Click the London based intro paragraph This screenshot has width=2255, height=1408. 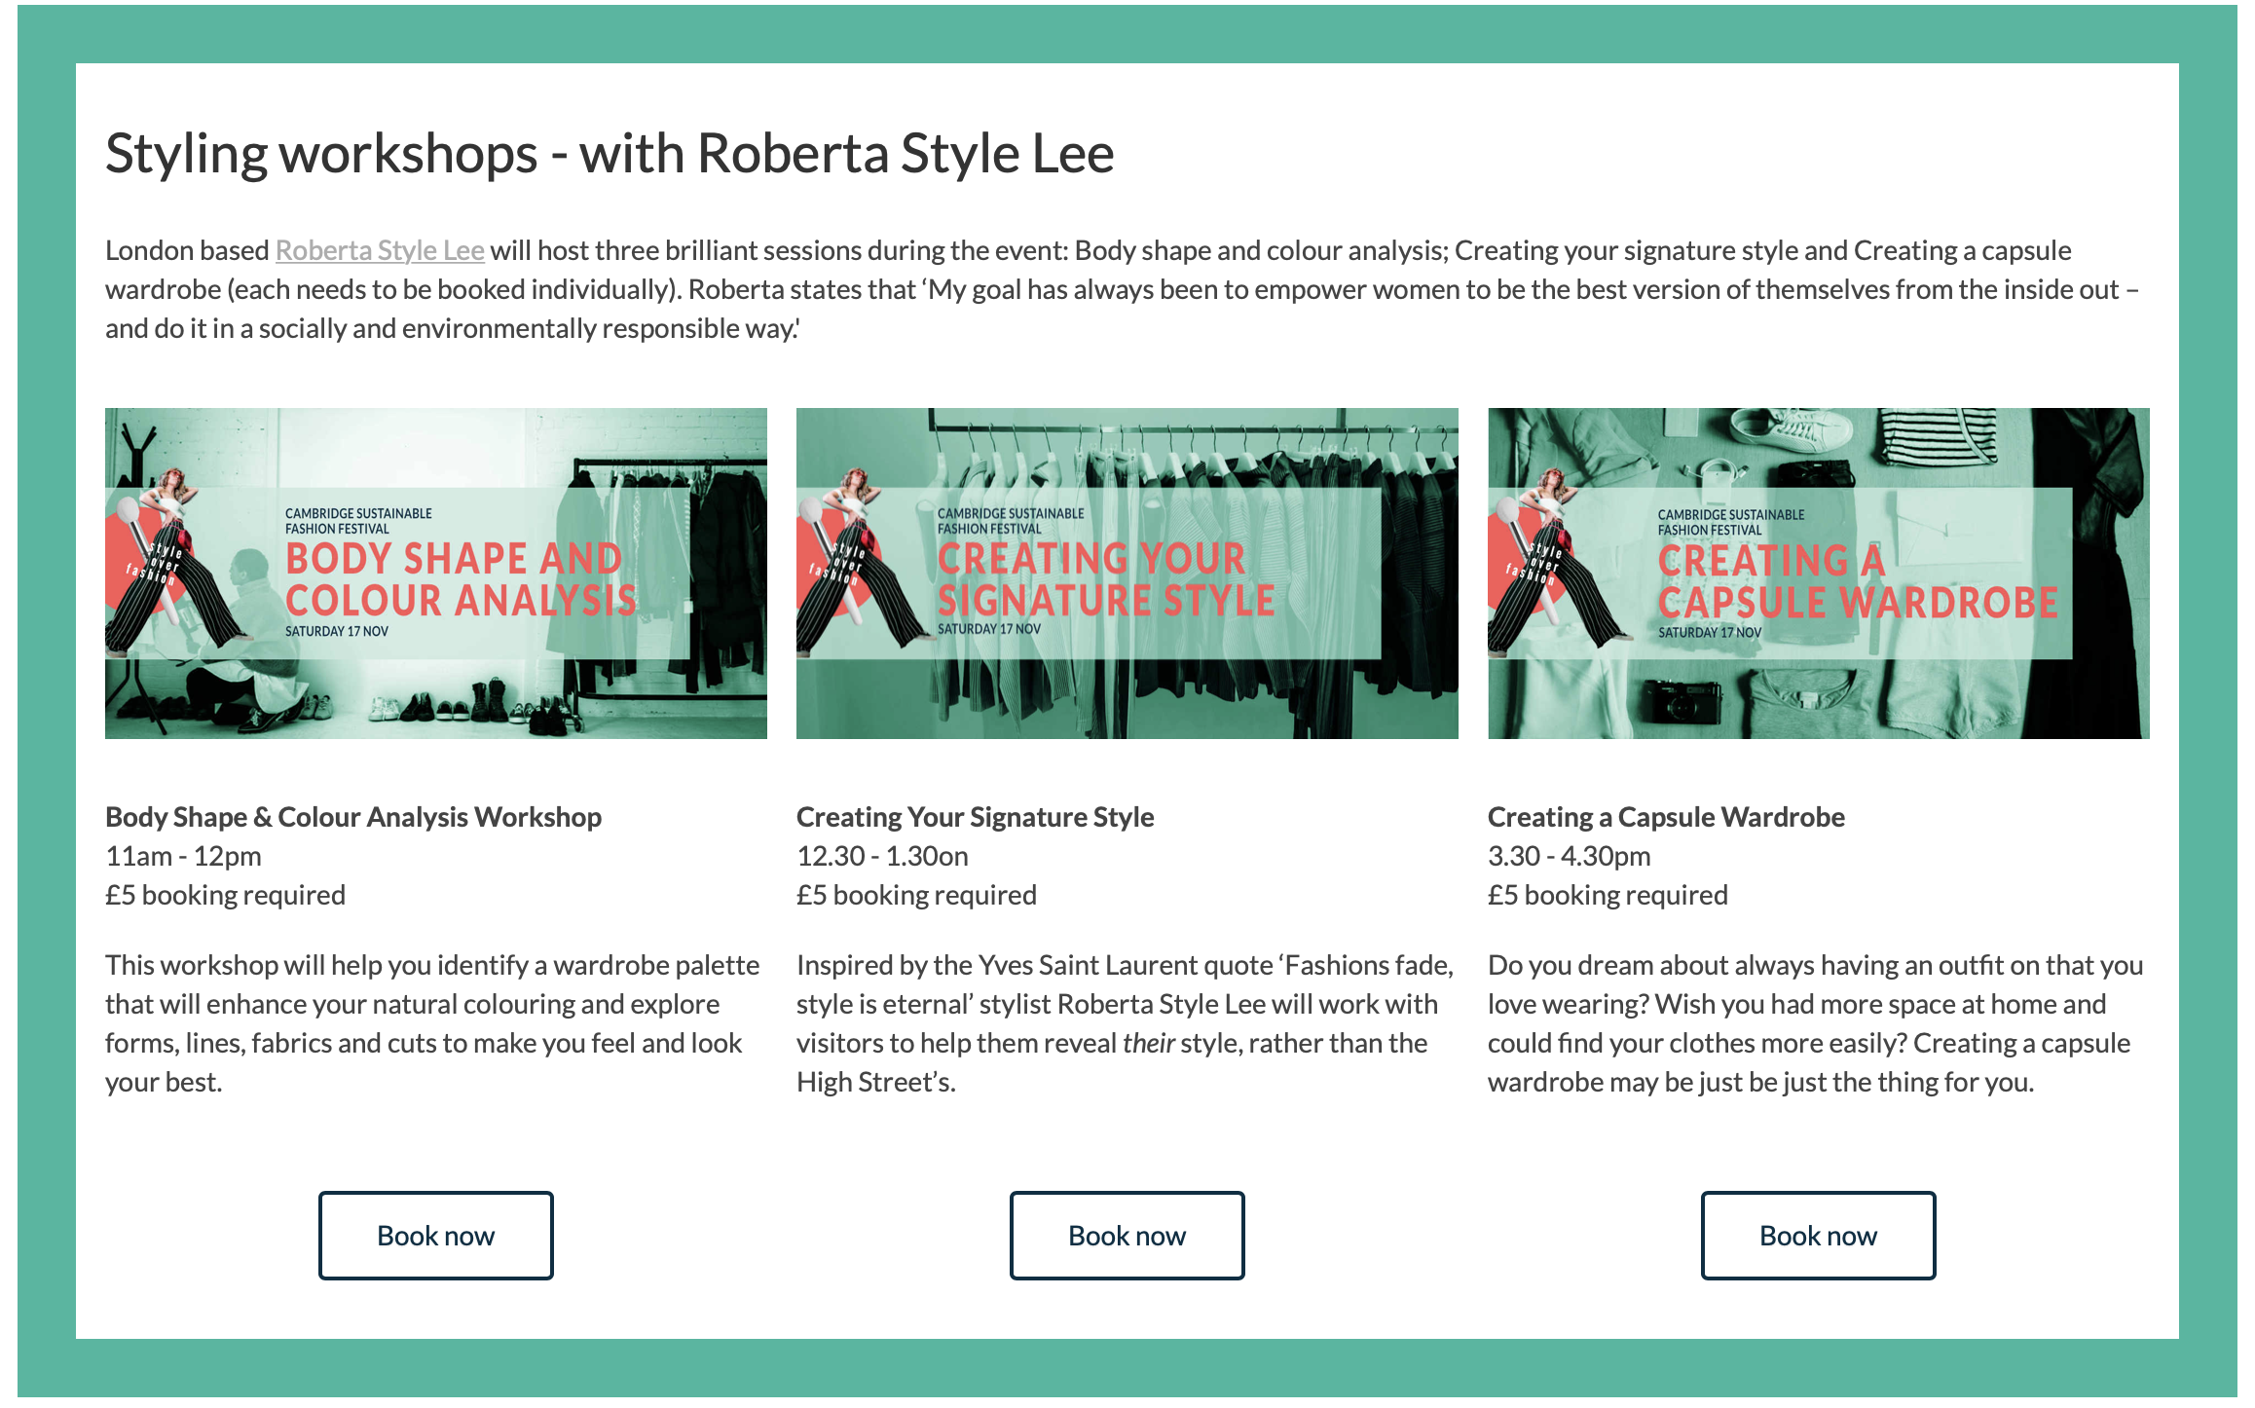coord(1120,289)
